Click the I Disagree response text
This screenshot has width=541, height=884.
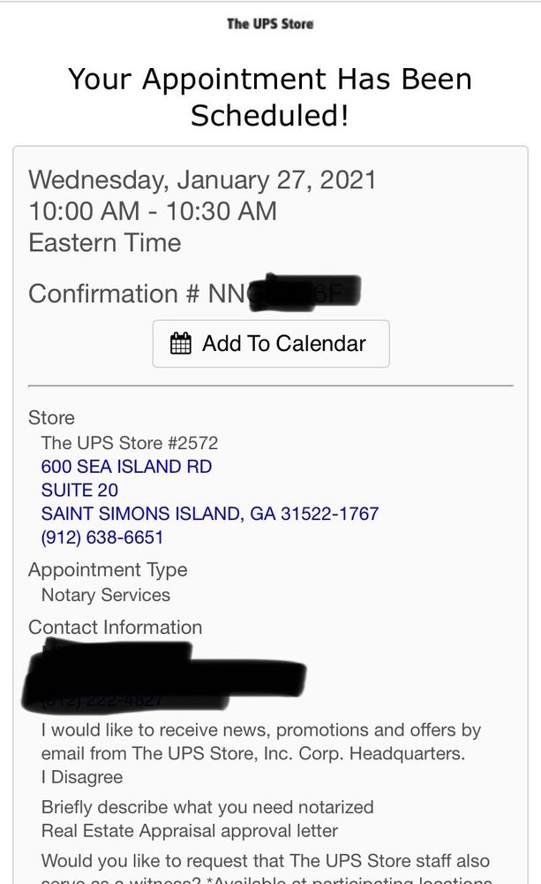[81, 778]
